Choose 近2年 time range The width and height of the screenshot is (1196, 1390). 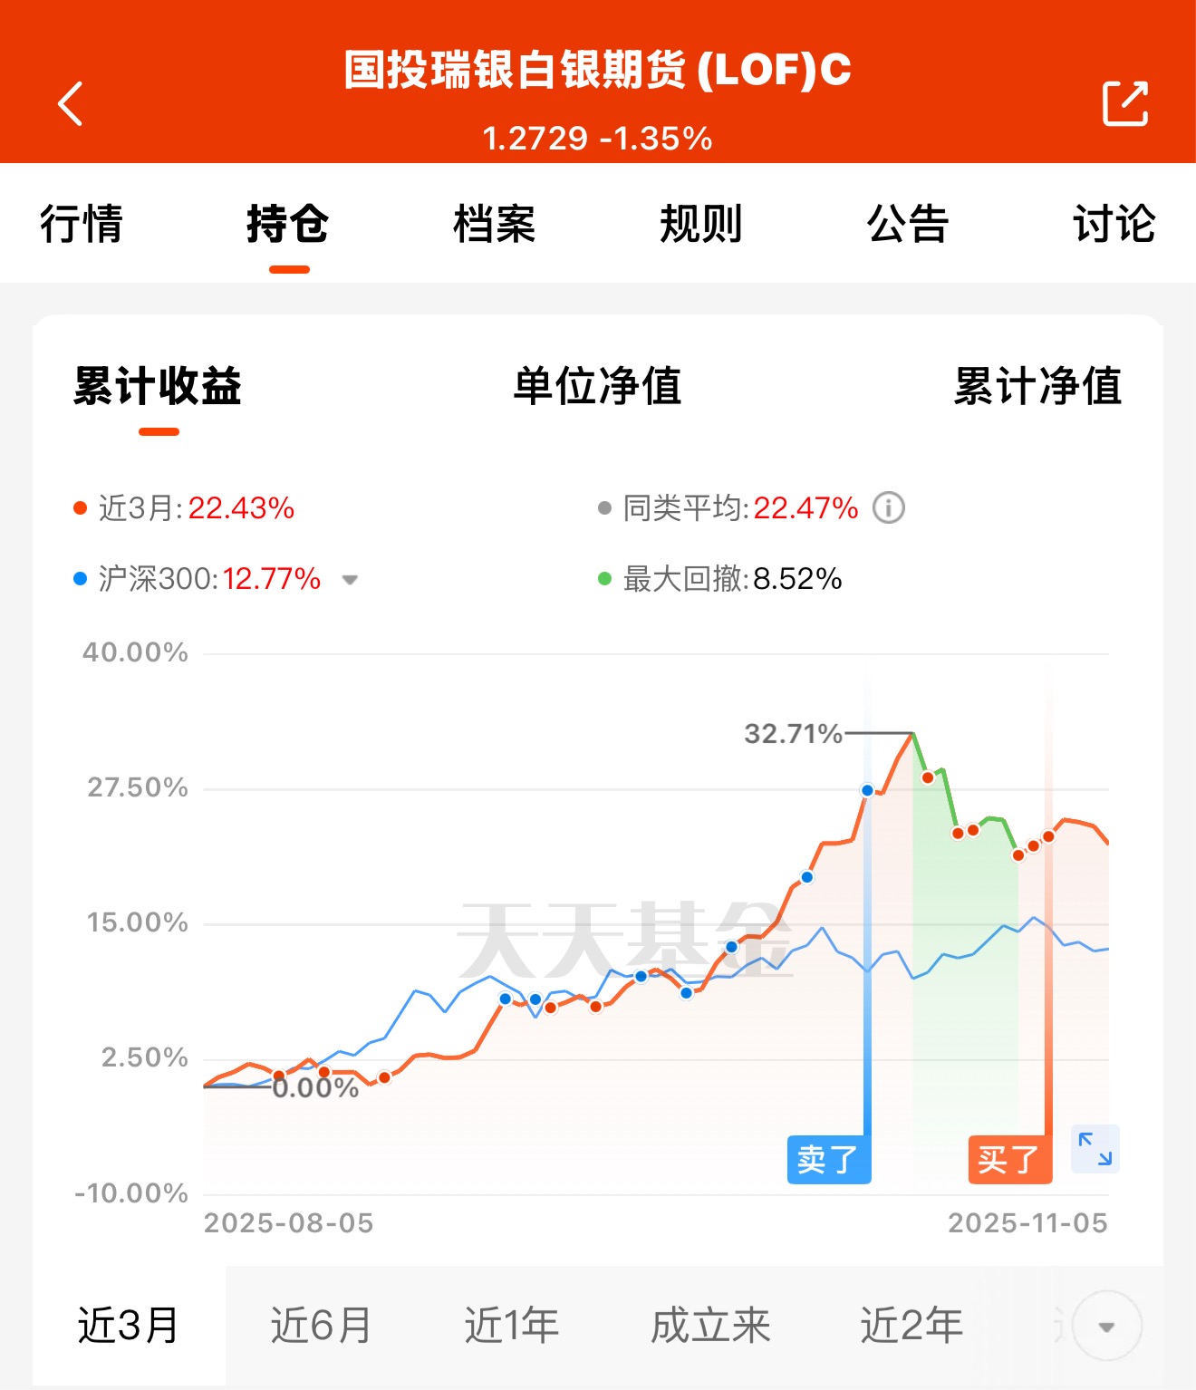tap(911, 1326)
